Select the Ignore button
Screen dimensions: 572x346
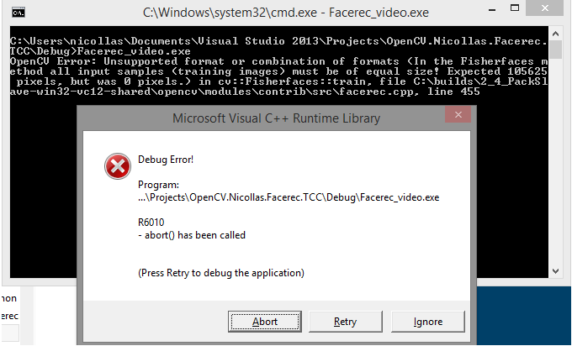click(x=428, y=322)
